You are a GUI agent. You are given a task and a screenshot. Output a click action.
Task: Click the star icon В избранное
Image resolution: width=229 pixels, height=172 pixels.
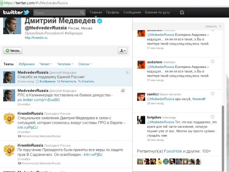[37, 81]
